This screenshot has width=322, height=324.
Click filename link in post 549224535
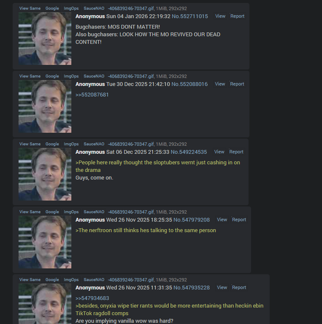[130, 144]
